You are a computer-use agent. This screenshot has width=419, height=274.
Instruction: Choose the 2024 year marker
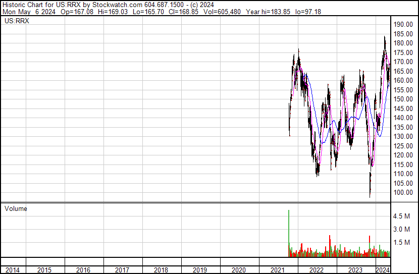pyautogui.click(x=382, y=270)
